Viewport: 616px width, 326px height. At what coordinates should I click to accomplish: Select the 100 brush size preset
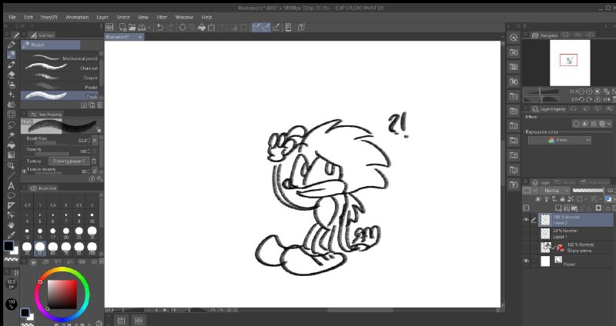coord(92,248)
